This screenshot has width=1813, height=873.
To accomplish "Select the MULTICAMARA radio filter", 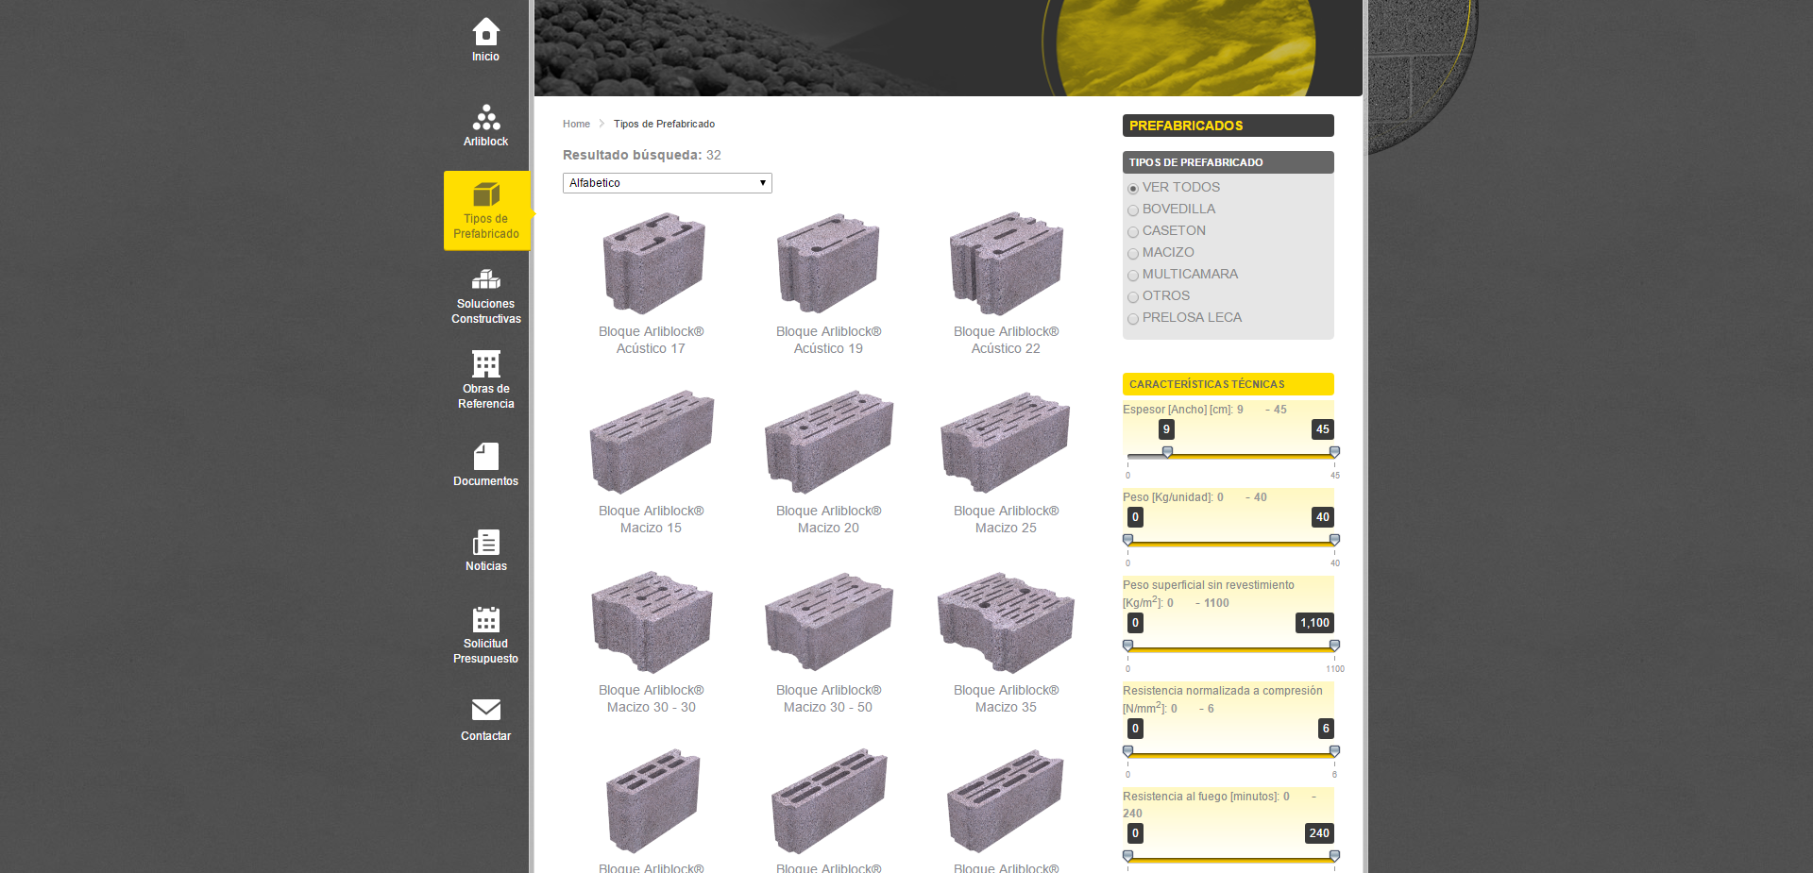I will pos(1133,276).
